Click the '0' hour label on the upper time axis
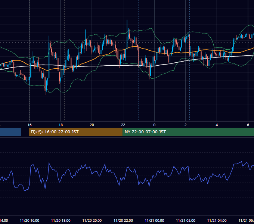Viewport: 254px width, 224px height. pos(154,125)
